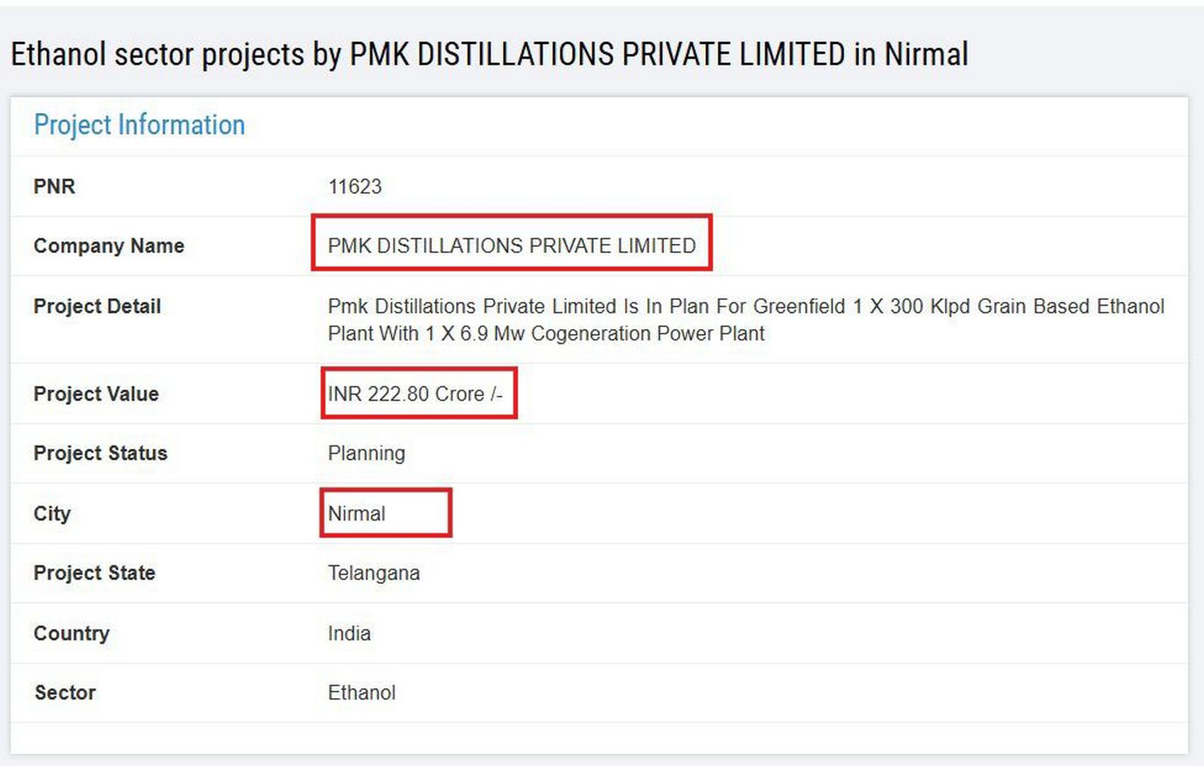Click the Project Status label
1204x766 pixels.
click(100, 453)
